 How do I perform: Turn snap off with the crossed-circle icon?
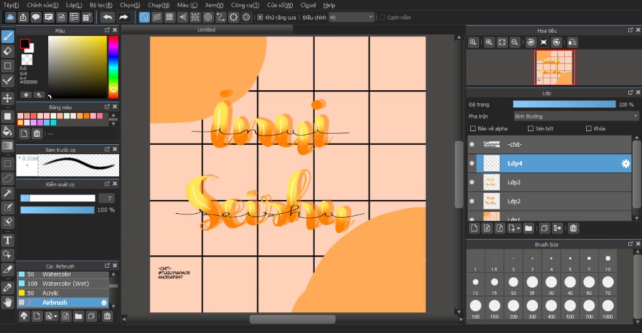click(x=144, y=17)
